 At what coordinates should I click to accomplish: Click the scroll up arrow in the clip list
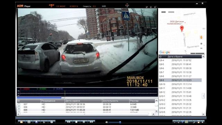coord(203,57)
